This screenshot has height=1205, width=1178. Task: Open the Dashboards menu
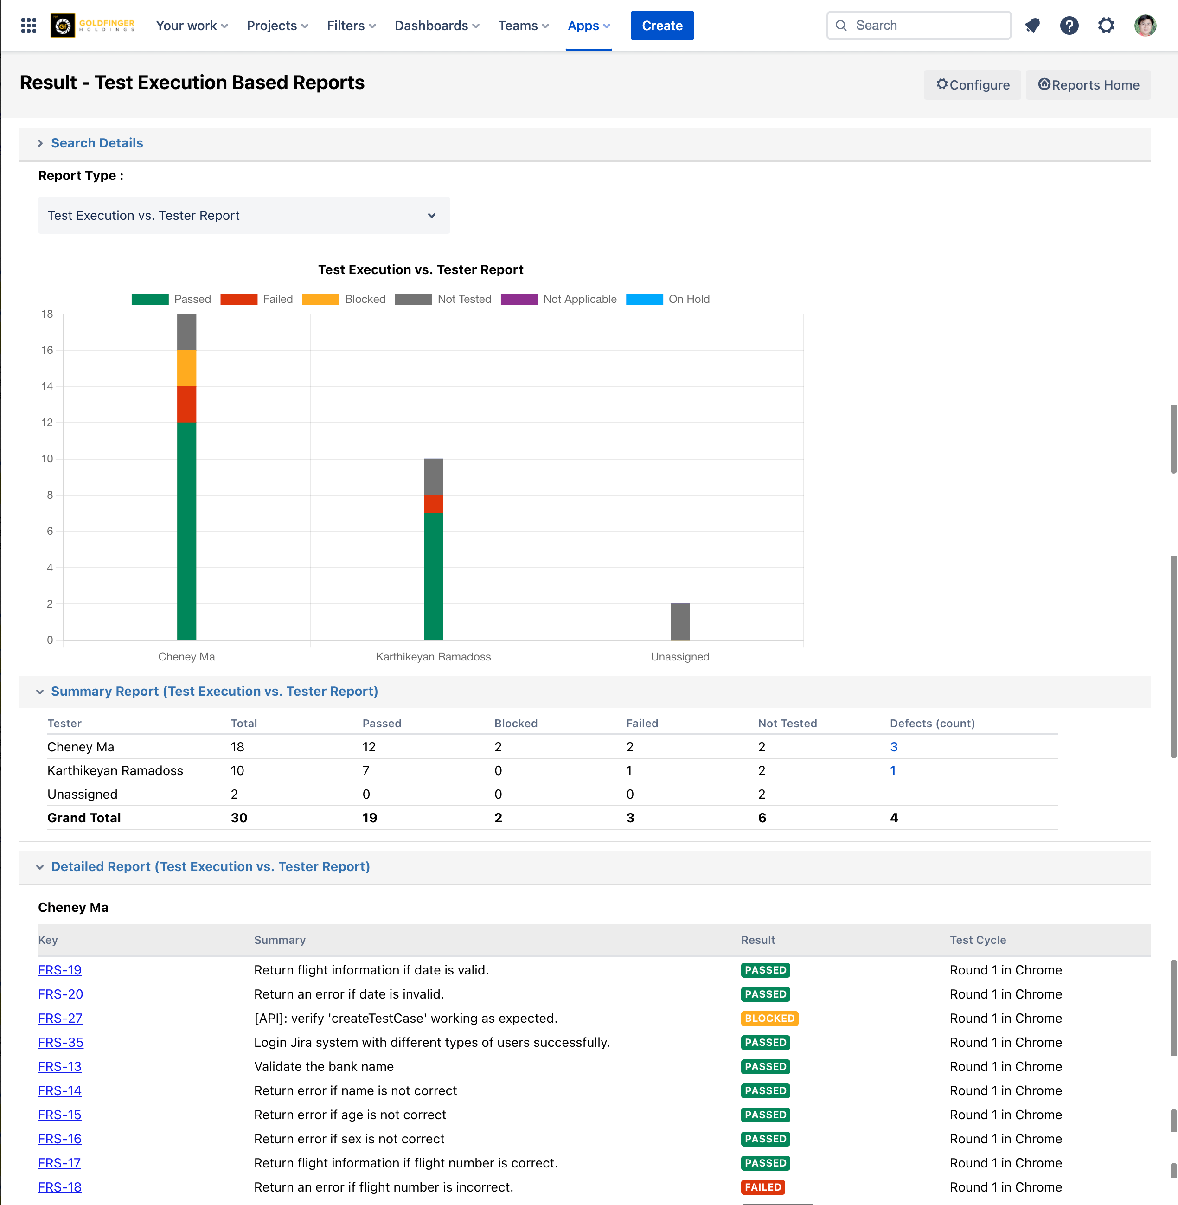pyautogui.click(x=437, y=26)
